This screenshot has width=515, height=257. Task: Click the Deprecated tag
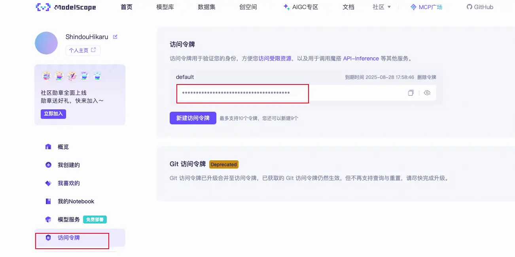pos(224,164)
